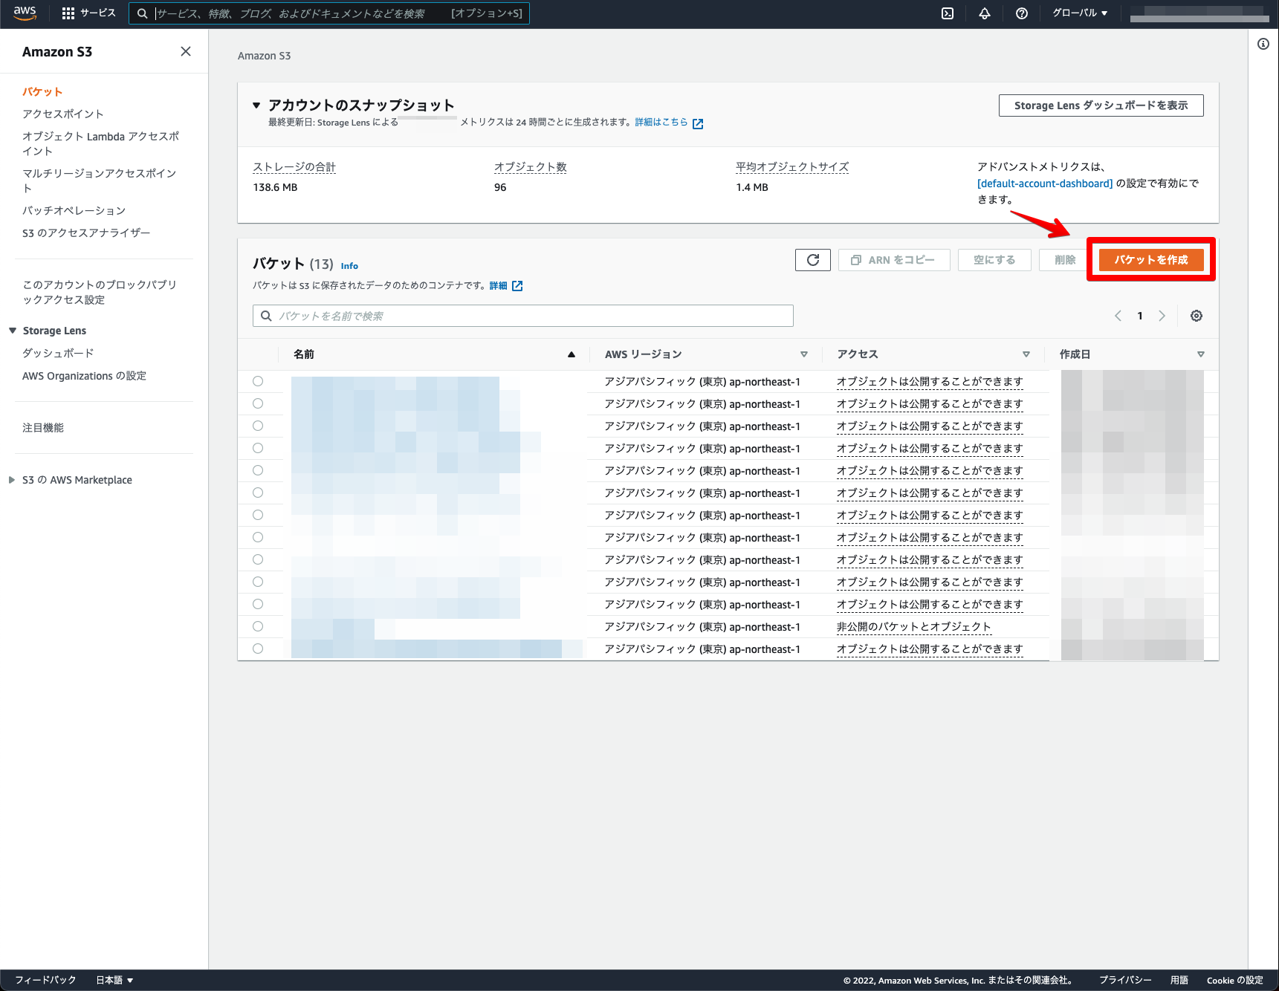Viewport: 1279px width, 991px height.
Task: Sort by AWS リージョン column arrow
Action: (804, 354)
